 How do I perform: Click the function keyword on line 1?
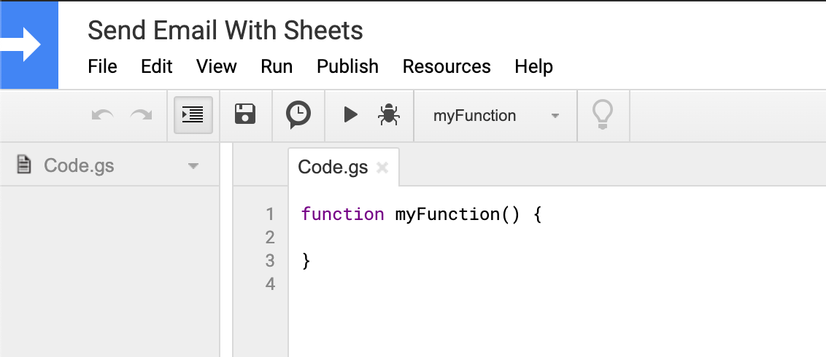(342, 214)
